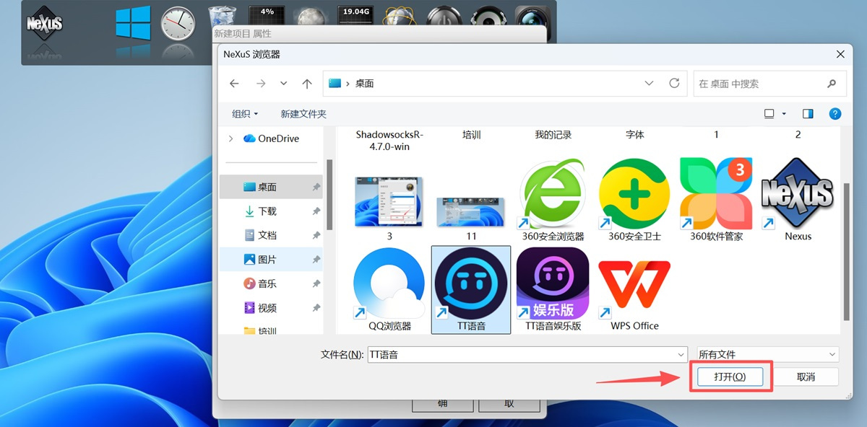Expand the OneDrive tree node
867x427 pixels.
[x=230, y=138]
